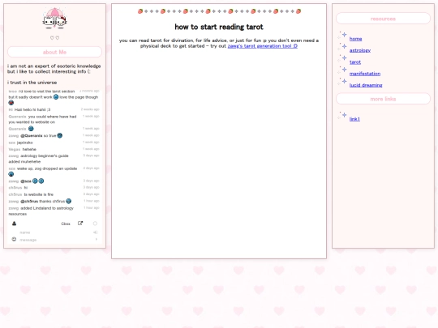438x328 pixels.
Task: Click the crying emoji in the first chat message
Action: click(x=56, y=97)
